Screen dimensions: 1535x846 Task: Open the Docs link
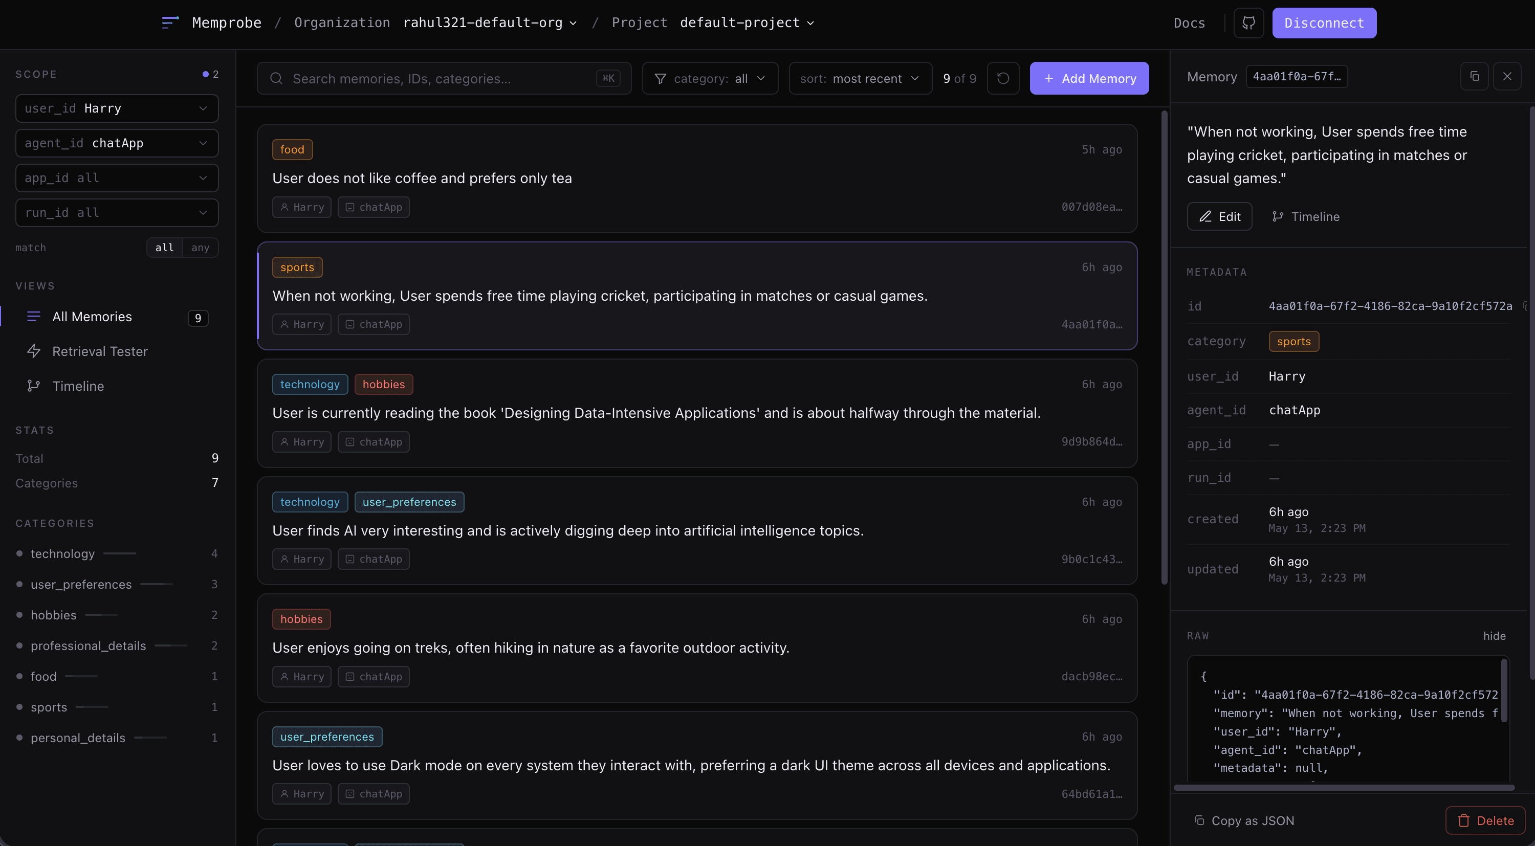(1189, 23)
